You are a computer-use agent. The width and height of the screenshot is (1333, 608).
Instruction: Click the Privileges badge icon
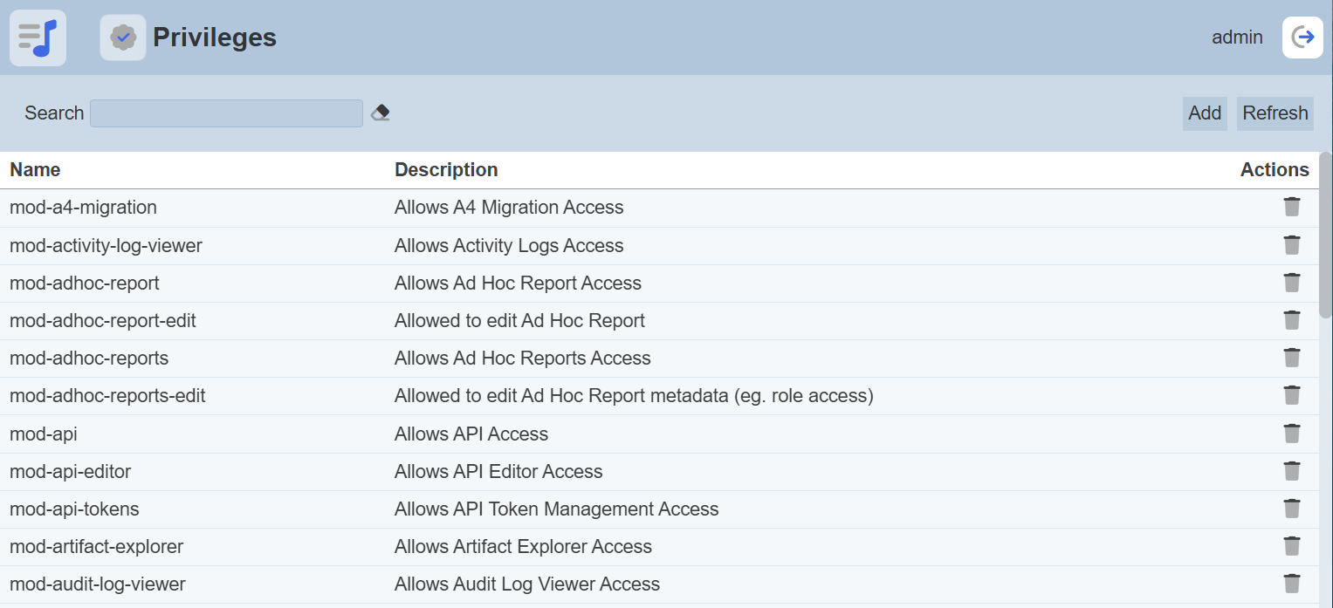[123, 38]
